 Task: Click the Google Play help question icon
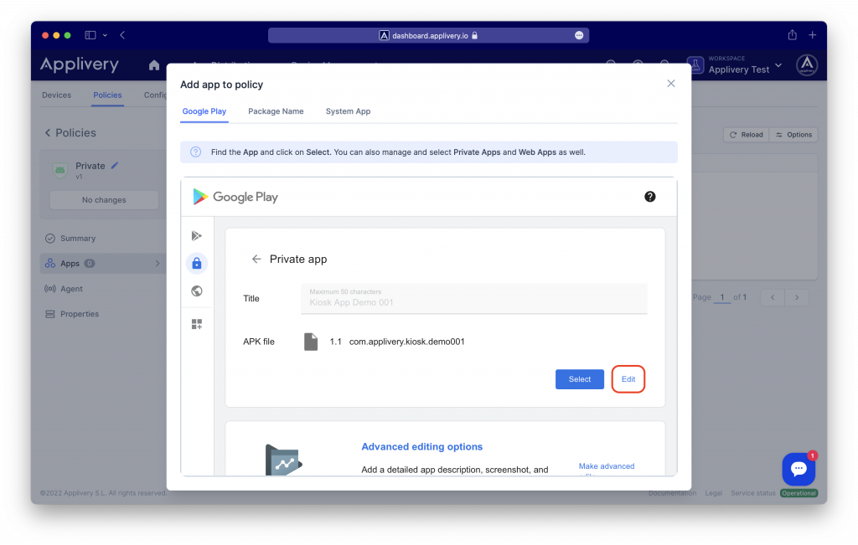649,197
